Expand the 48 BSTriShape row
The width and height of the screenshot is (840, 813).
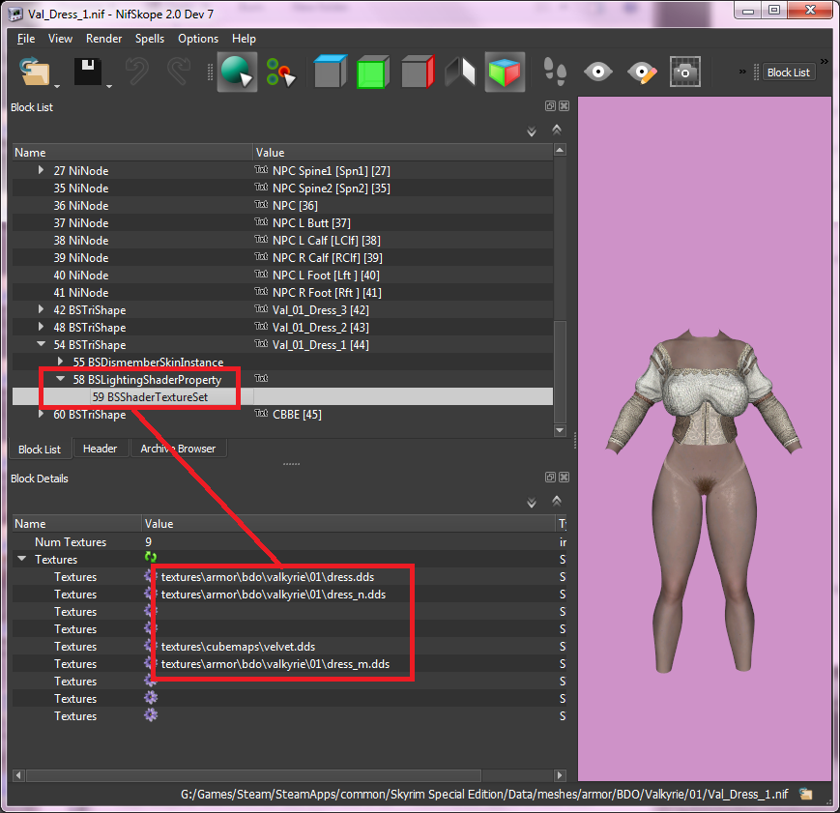click(42, 327)
